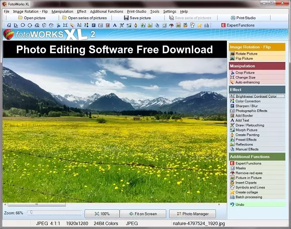Choose the Crop Picture tool
This screenshot has width=291, height=229.
tap(245, 73)
